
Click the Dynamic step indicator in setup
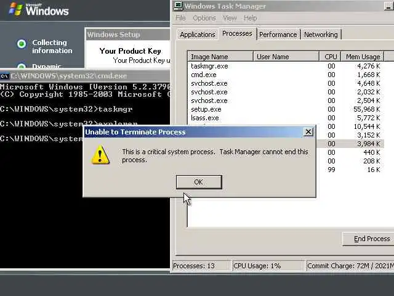22,66
